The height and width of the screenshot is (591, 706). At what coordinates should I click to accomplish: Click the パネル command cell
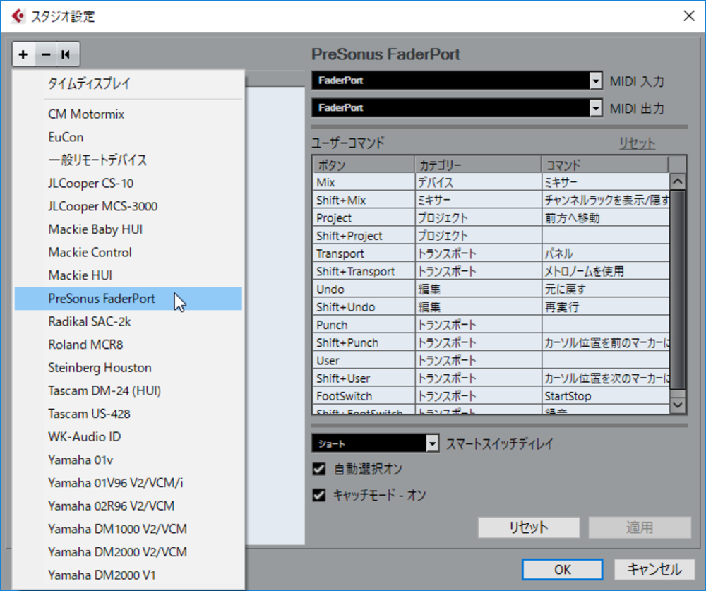(606, 253)
